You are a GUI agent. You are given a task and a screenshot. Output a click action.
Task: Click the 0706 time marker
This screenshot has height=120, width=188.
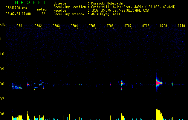[x=110, y=26]
